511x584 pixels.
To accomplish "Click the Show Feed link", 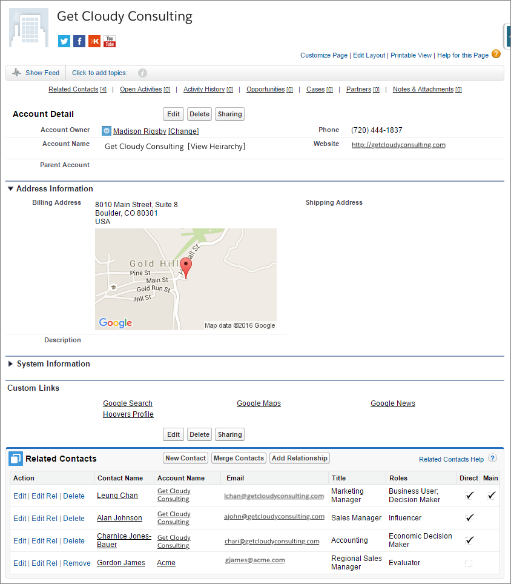I will click(42, 73).
